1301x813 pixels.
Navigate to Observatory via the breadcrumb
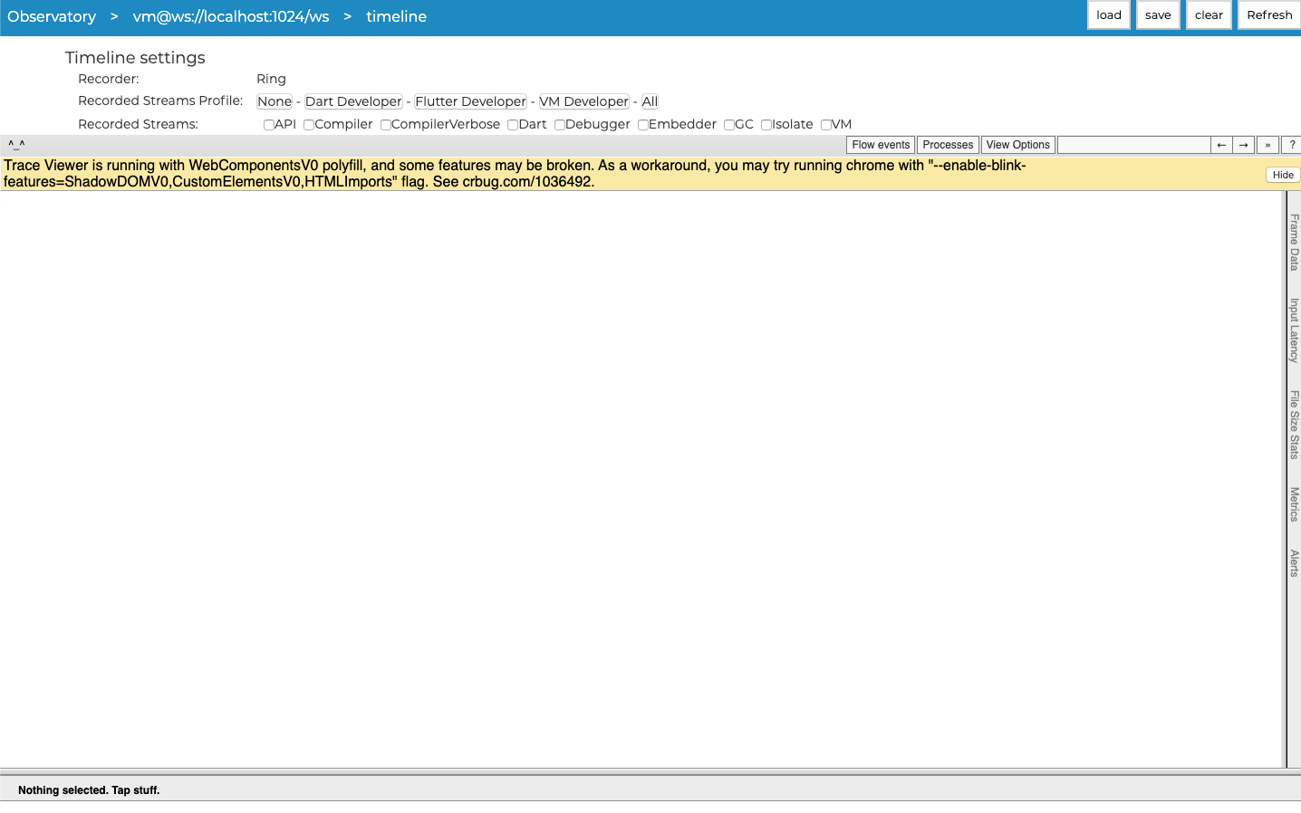click(x=52, y=16)
